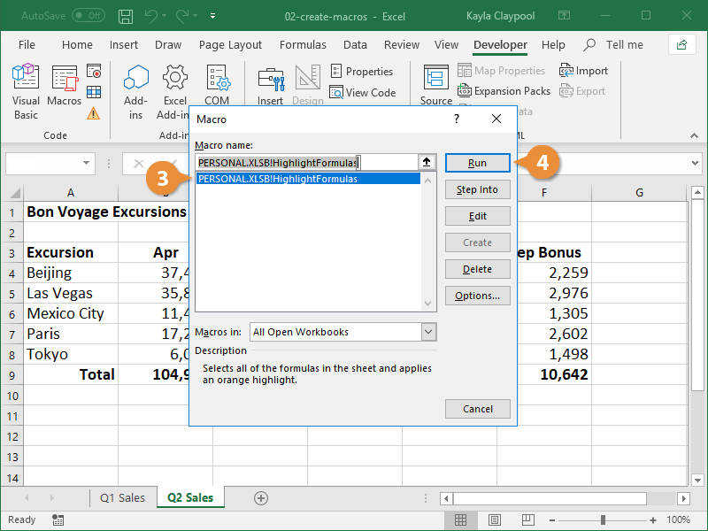Open the XML Source pane
Viewport: 708px width, 531px height.
click(435, 86)
